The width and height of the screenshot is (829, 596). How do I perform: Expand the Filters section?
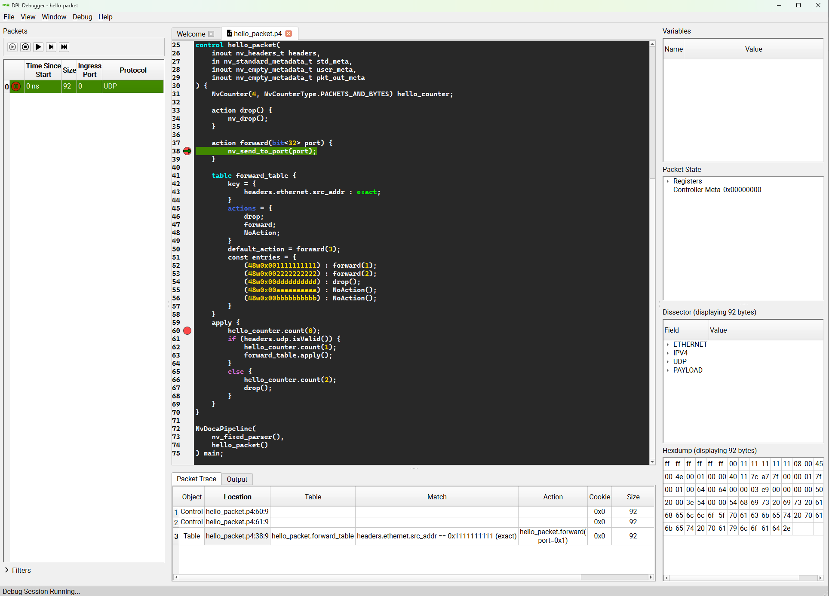click(7, 570)
